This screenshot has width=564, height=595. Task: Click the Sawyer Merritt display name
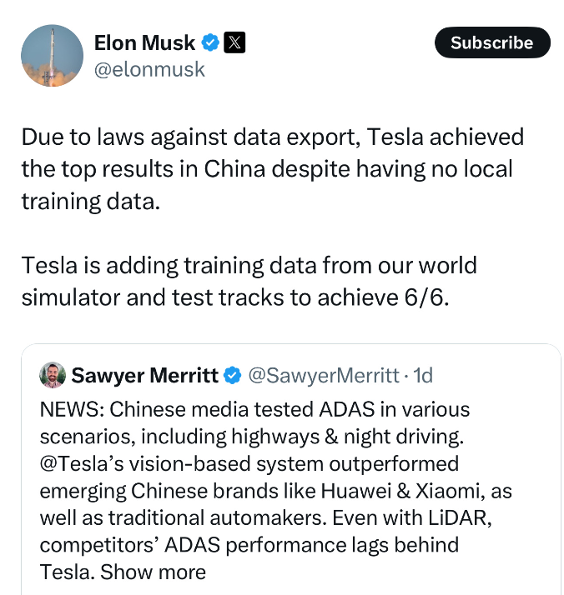(x=146, y=376)
